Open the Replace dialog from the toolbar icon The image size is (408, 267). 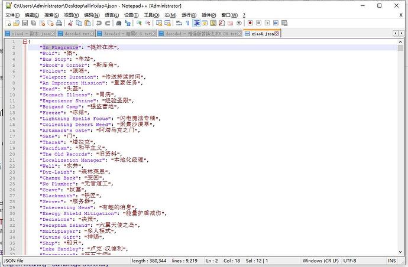coord(128,23)
